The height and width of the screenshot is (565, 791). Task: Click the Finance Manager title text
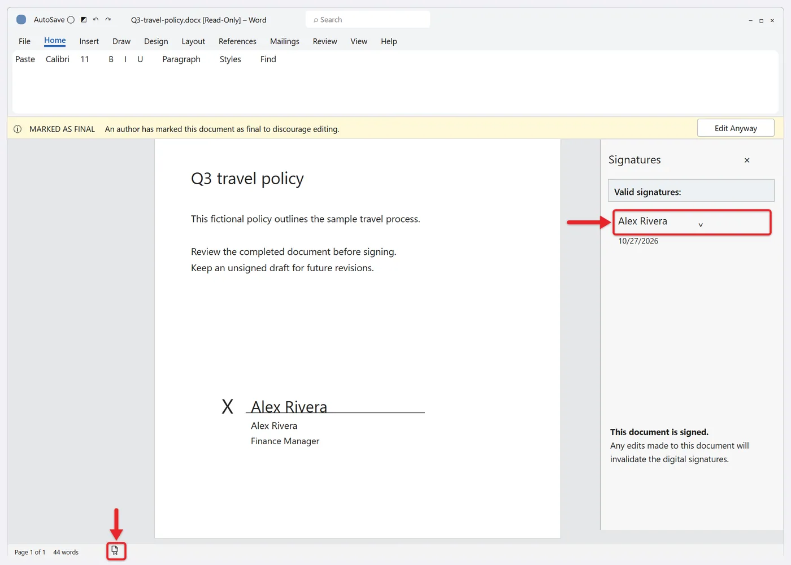[285, 441]
